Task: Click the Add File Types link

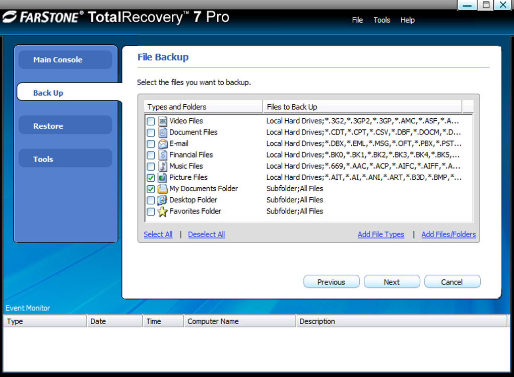Action: (x=381, y=235)
